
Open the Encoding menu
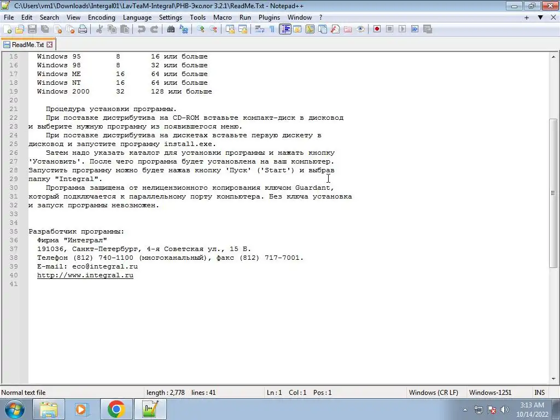click(x=101, y=17)
